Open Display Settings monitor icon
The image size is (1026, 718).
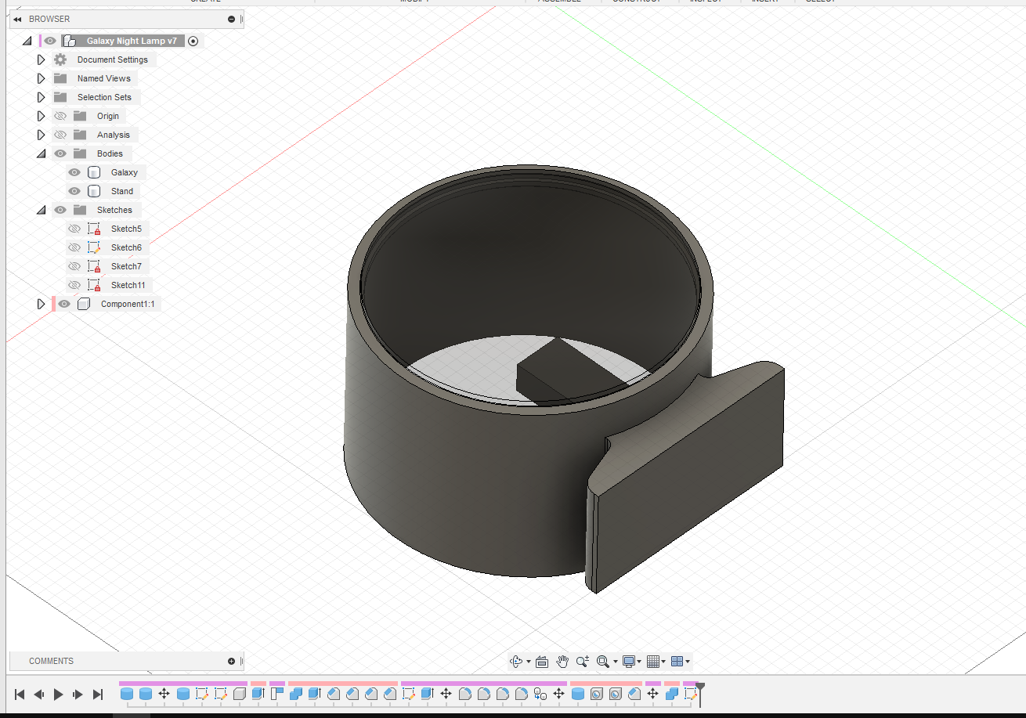point(628,662)
